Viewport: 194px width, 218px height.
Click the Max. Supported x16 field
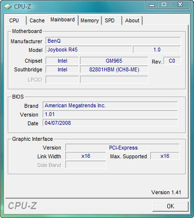click(165, 156)
